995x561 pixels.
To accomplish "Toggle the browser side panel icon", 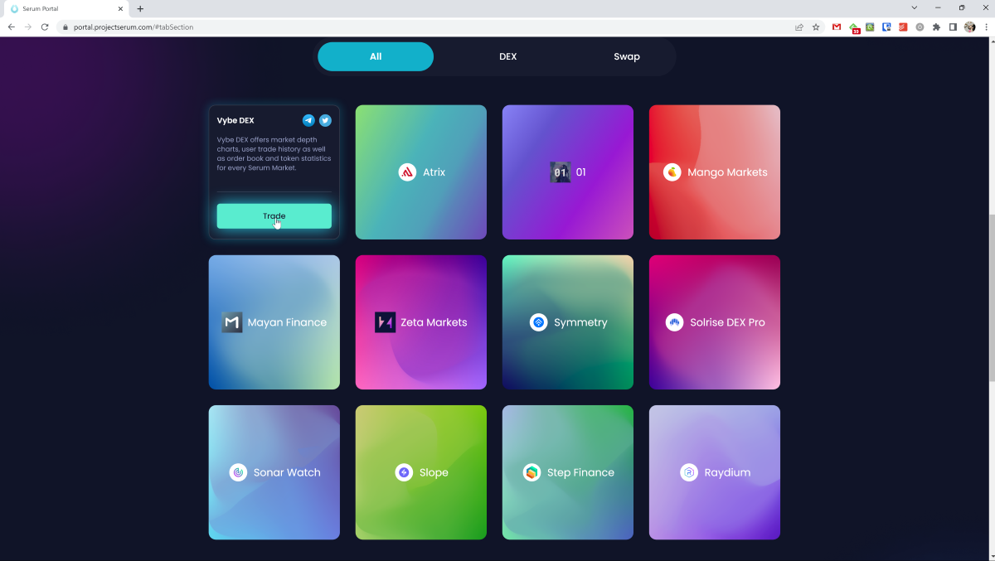I will tap(953, 27).
